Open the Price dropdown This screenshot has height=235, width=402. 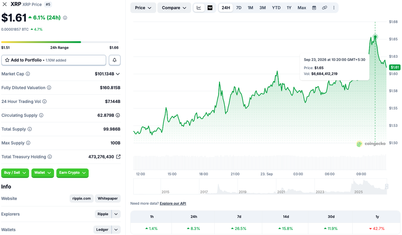pyautogui.click(x=143, y=8)
